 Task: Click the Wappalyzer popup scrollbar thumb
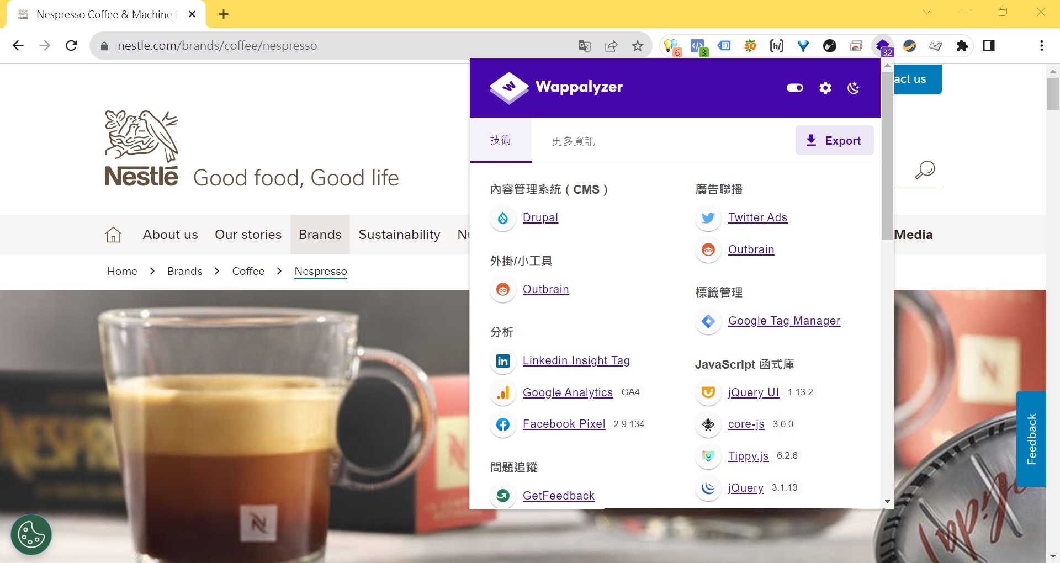click(887, 156)
